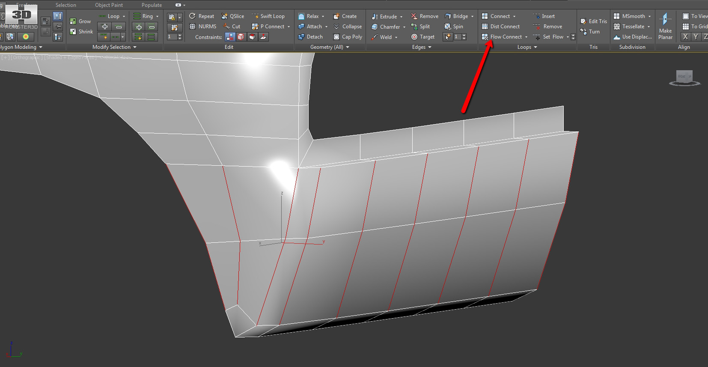Enable the Constrain to None toggle
The height and width of the screenshot is (367, 708).
coord(230,37)
